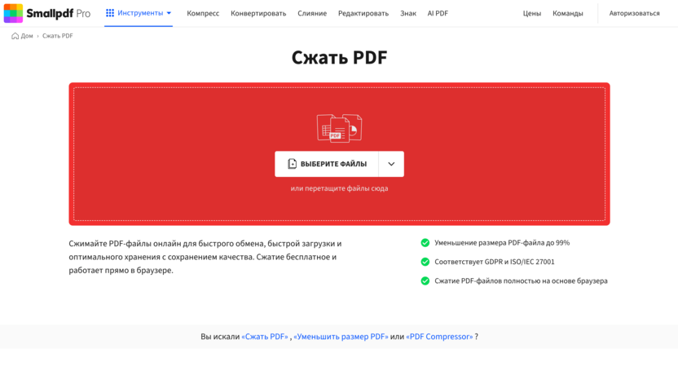Open the AI PDF menu item

click(438, 13)
